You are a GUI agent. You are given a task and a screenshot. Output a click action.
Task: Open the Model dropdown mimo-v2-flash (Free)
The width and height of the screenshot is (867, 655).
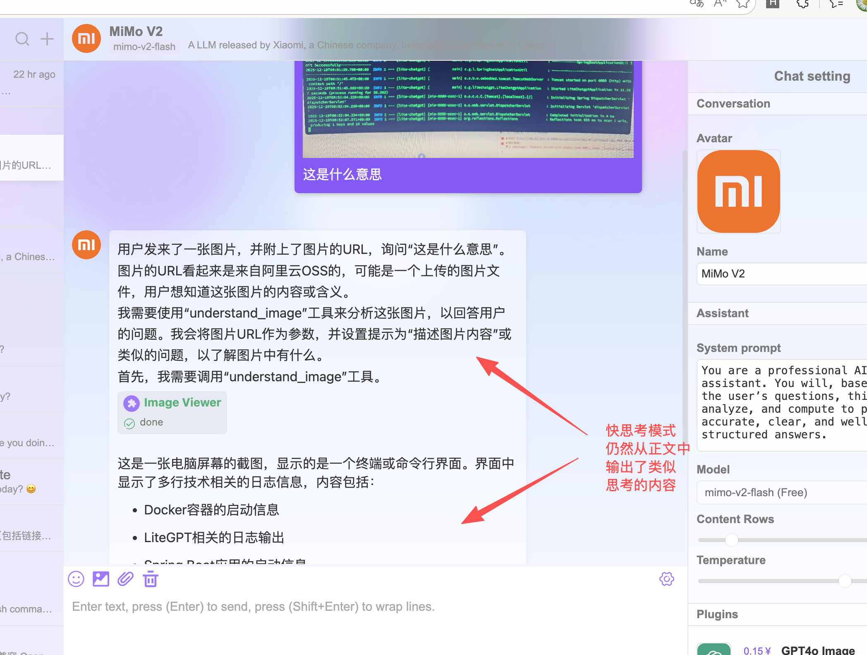click(x=782, y=492)
